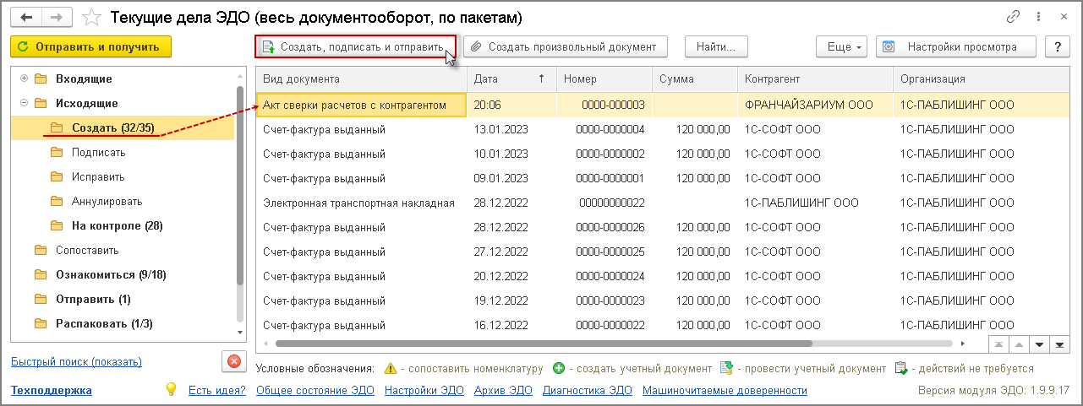This screenshot has height=406, width=1083.
Task: Sort table by Дата column header
Action: point(511,78)
